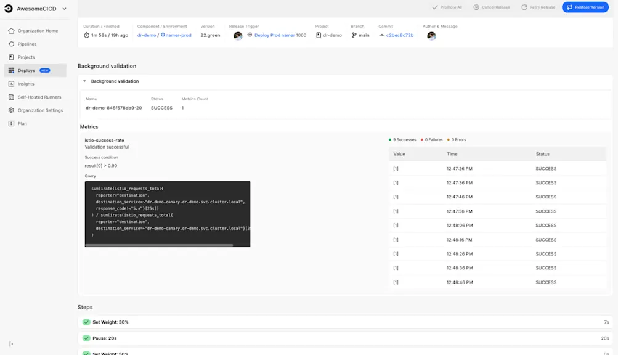Click the CircleCI logo icon

[x=8, y=8]
